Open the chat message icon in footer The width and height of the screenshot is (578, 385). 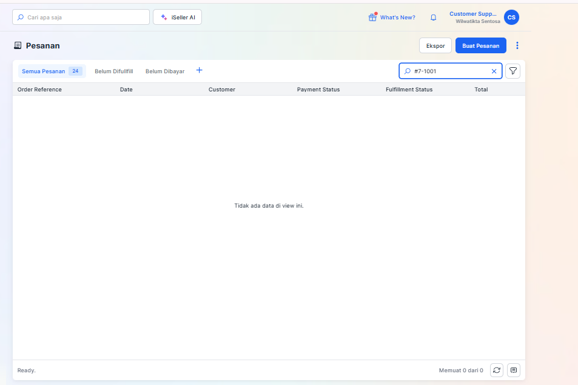[513, 370]
